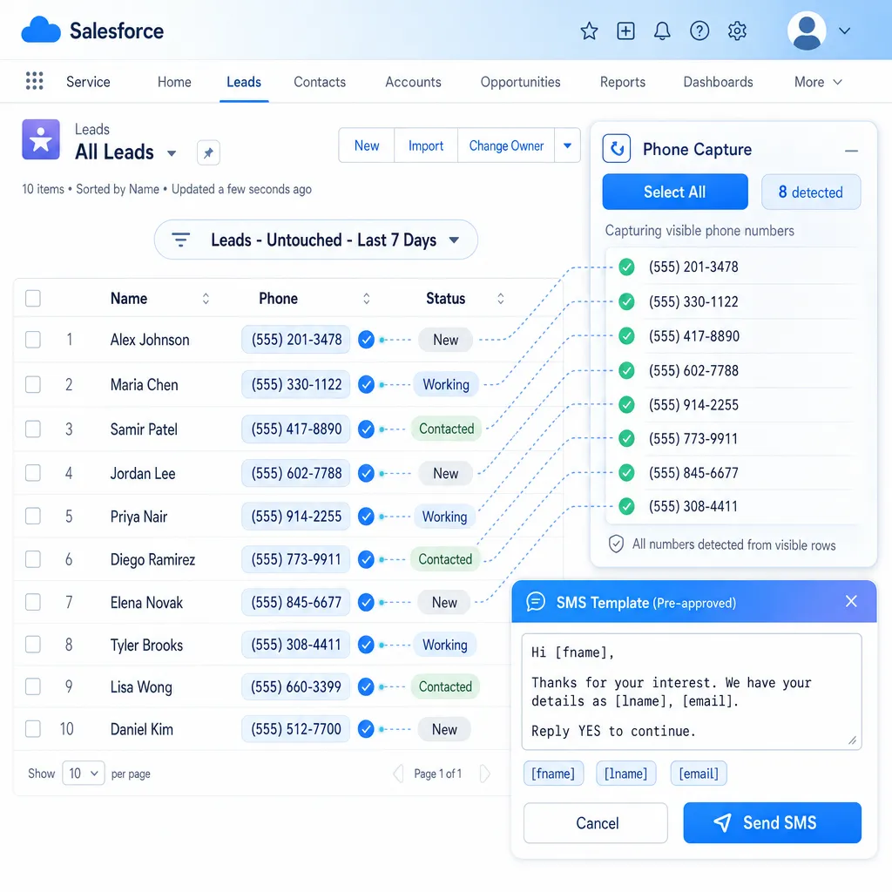This screenshot has width=892, height=892.
Task: Go to next page arrow
Action: pyautogui.click(x=484, y=774)
